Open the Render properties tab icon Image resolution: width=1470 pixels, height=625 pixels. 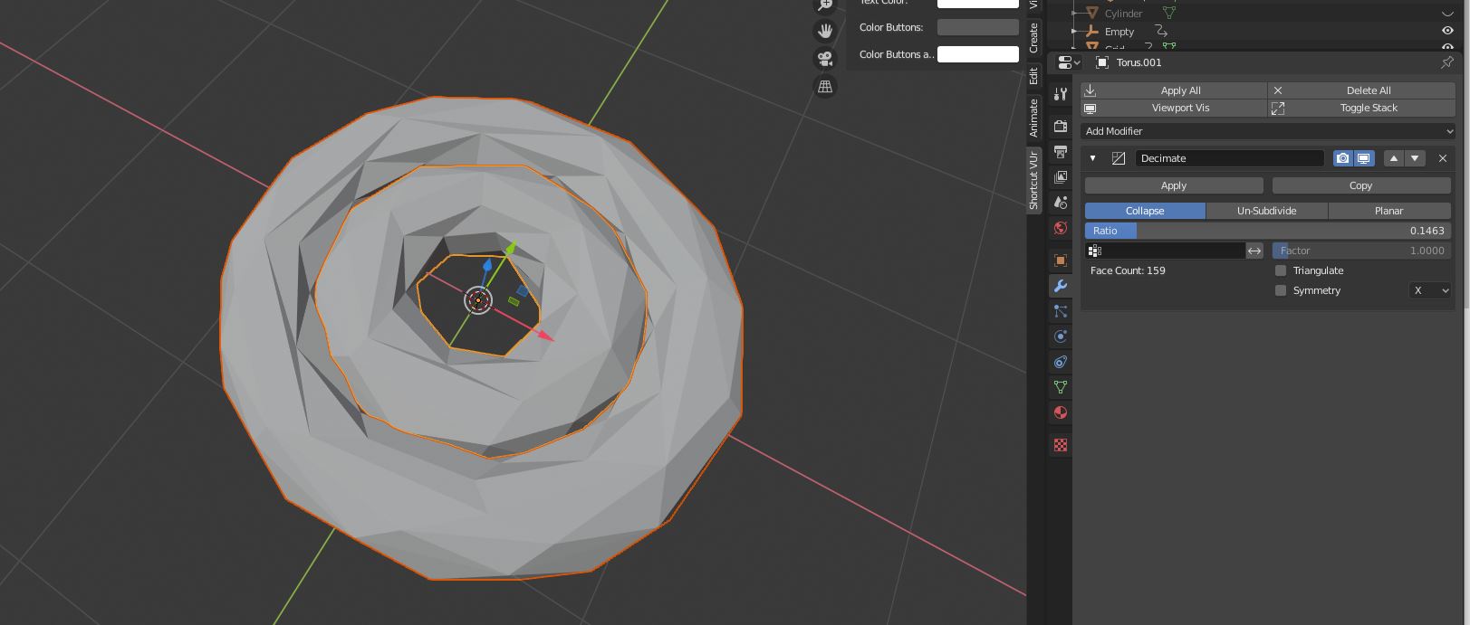tap(1061, 126)
